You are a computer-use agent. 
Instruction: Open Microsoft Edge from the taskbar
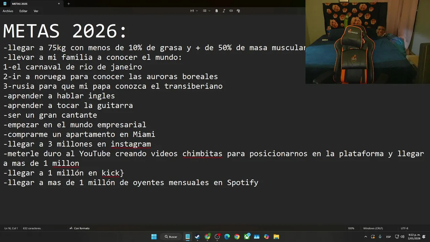227,237
